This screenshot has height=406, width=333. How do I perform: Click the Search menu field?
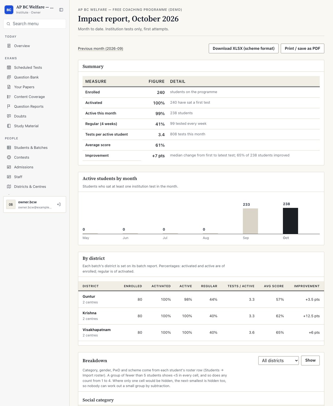pyautogui.click(x=35, y=24)
